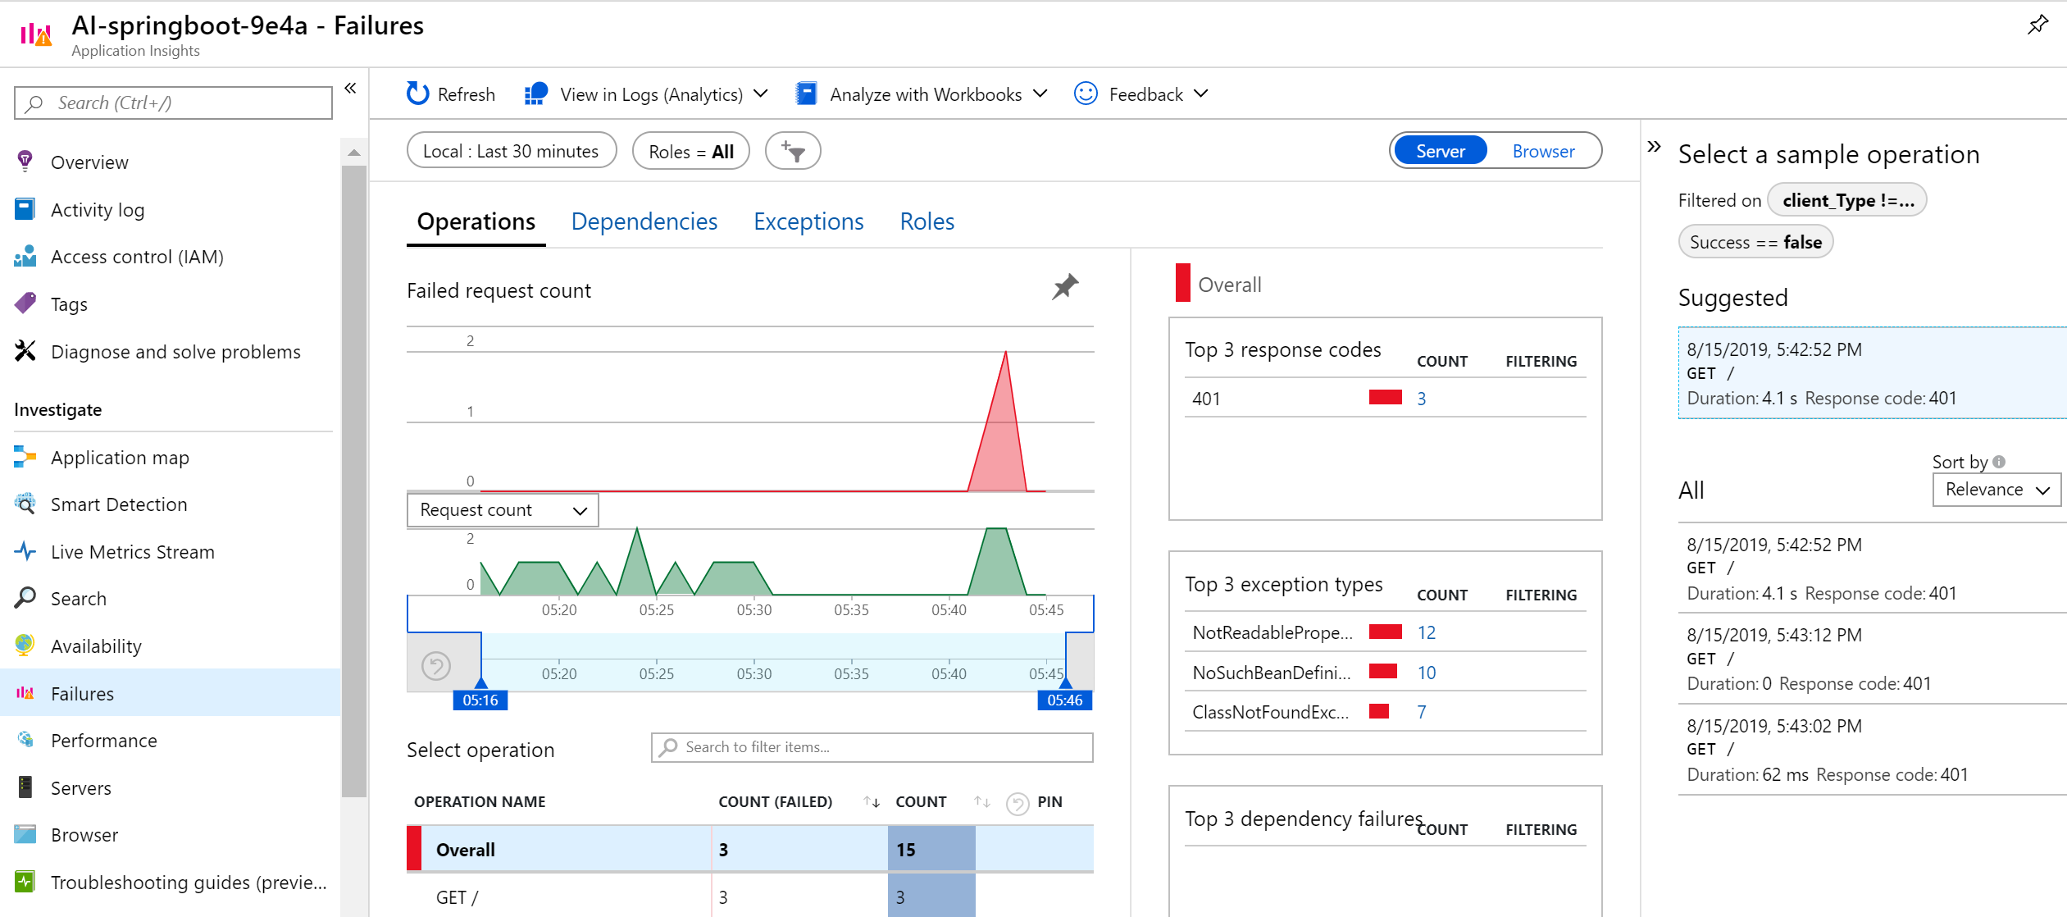2067x917 pixels.
Task: Pin blade using top-right pin icon
Action: pos(2037,25)
